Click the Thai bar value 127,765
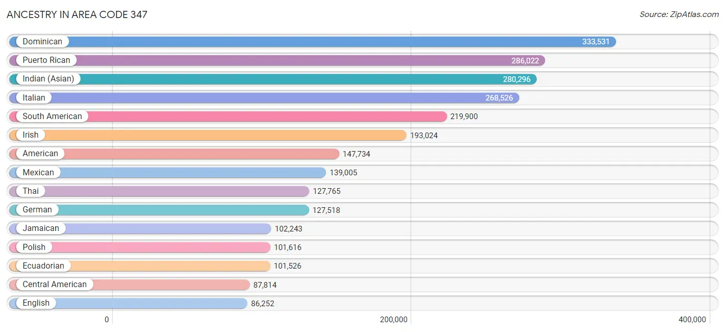Viewport: 725px width, 332px height. click(326, 191)
